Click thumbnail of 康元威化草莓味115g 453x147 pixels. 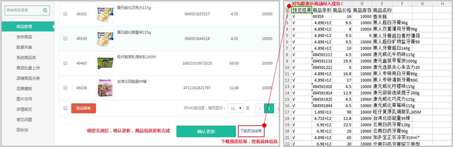105,39
